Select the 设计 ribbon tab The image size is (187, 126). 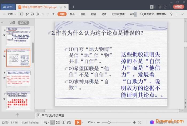coord(83,14)
